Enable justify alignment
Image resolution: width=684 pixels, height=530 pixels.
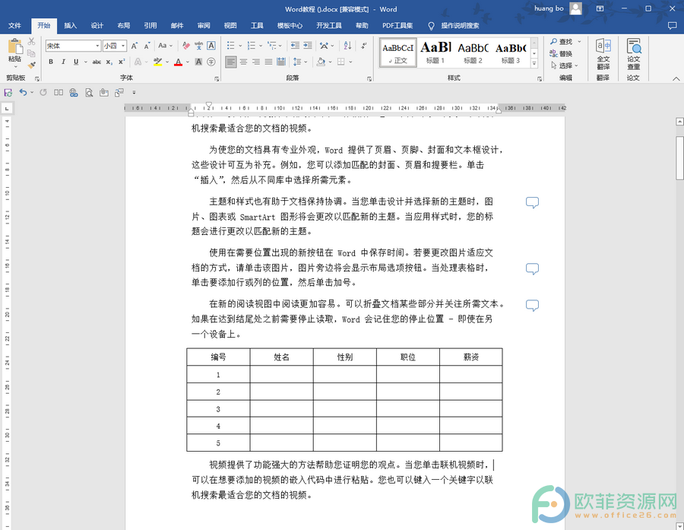269,62
